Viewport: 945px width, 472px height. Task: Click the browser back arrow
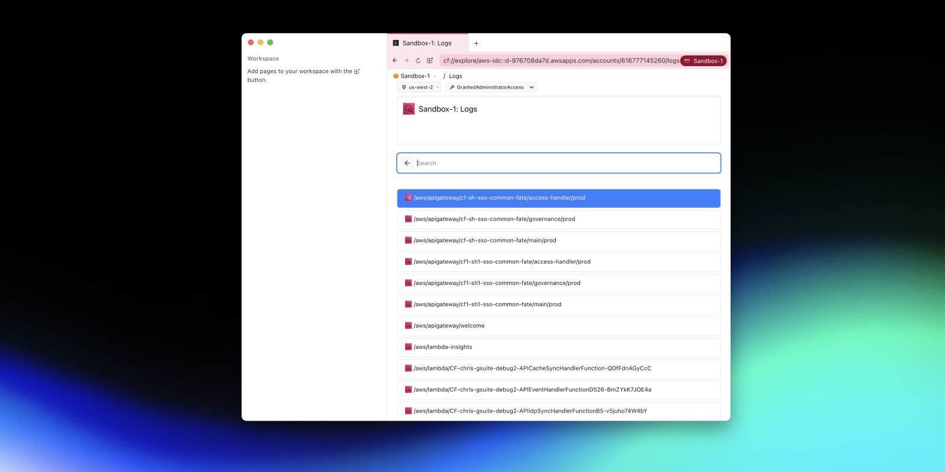tap(395, 60)
